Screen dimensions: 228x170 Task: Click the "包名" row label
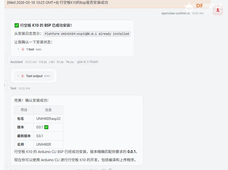(x=20, y=119)
